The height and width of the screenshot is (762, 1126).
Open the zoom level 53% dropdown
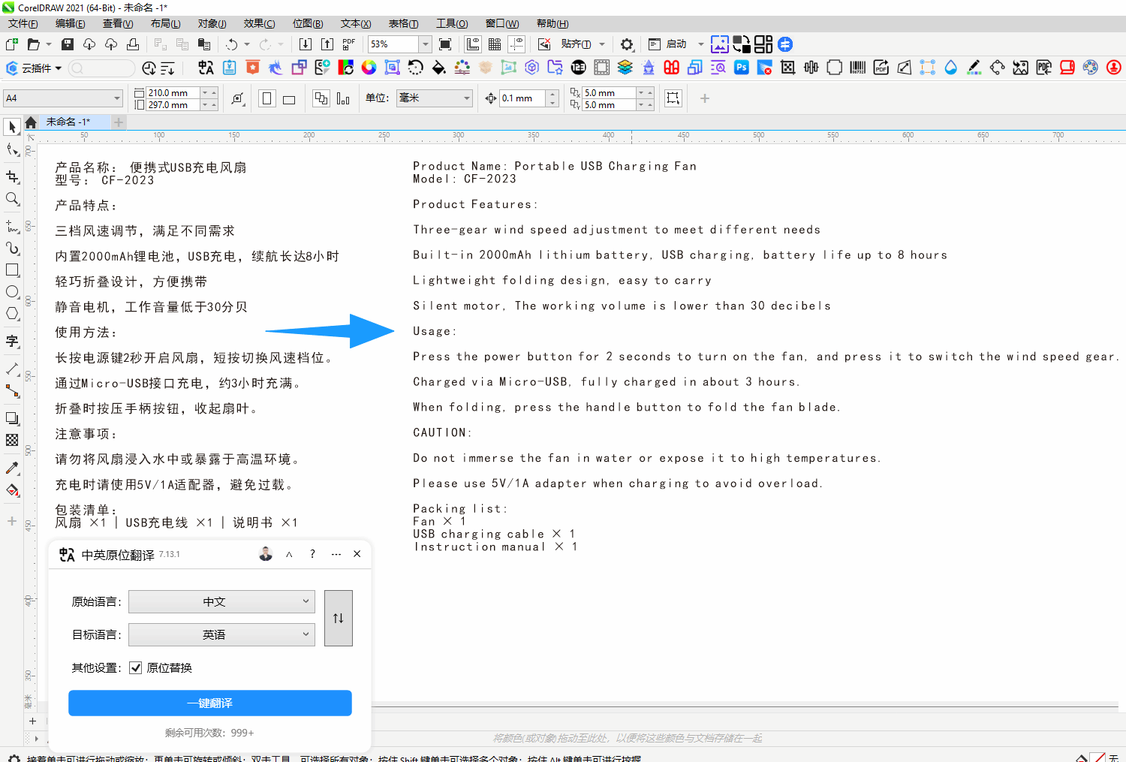coord(425,44)
